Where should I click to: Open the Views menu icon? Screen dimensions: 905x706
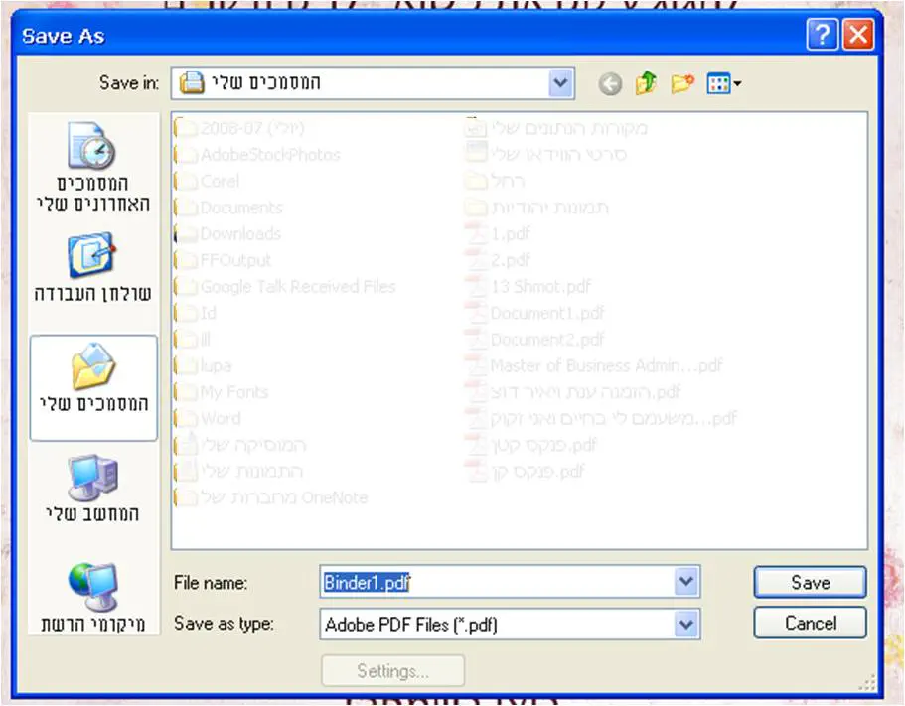pos(723,85)
